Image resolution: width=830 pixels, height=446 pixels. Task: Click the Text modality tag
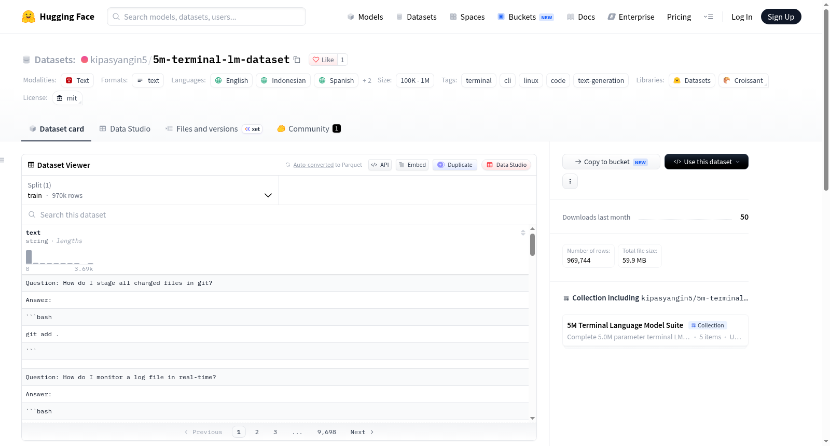77,80
